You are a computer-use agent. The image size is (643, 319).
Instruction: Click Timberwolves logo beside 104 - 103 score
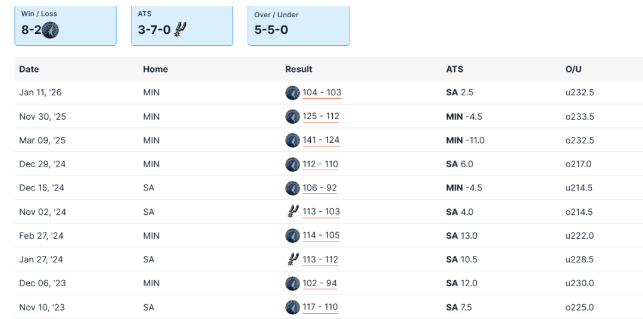coord(292,93)
